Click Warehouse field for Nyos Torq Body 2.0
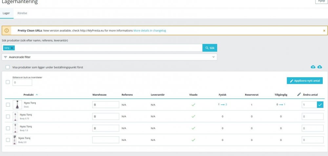Viewport: 328px width, 156px height. pyautogui.click(x=106, y=140)
